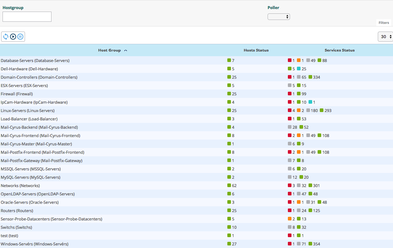This screenshot has height=248, width=393.
Task: Open Linux-Servers host group link
Action: click(28, 111)
